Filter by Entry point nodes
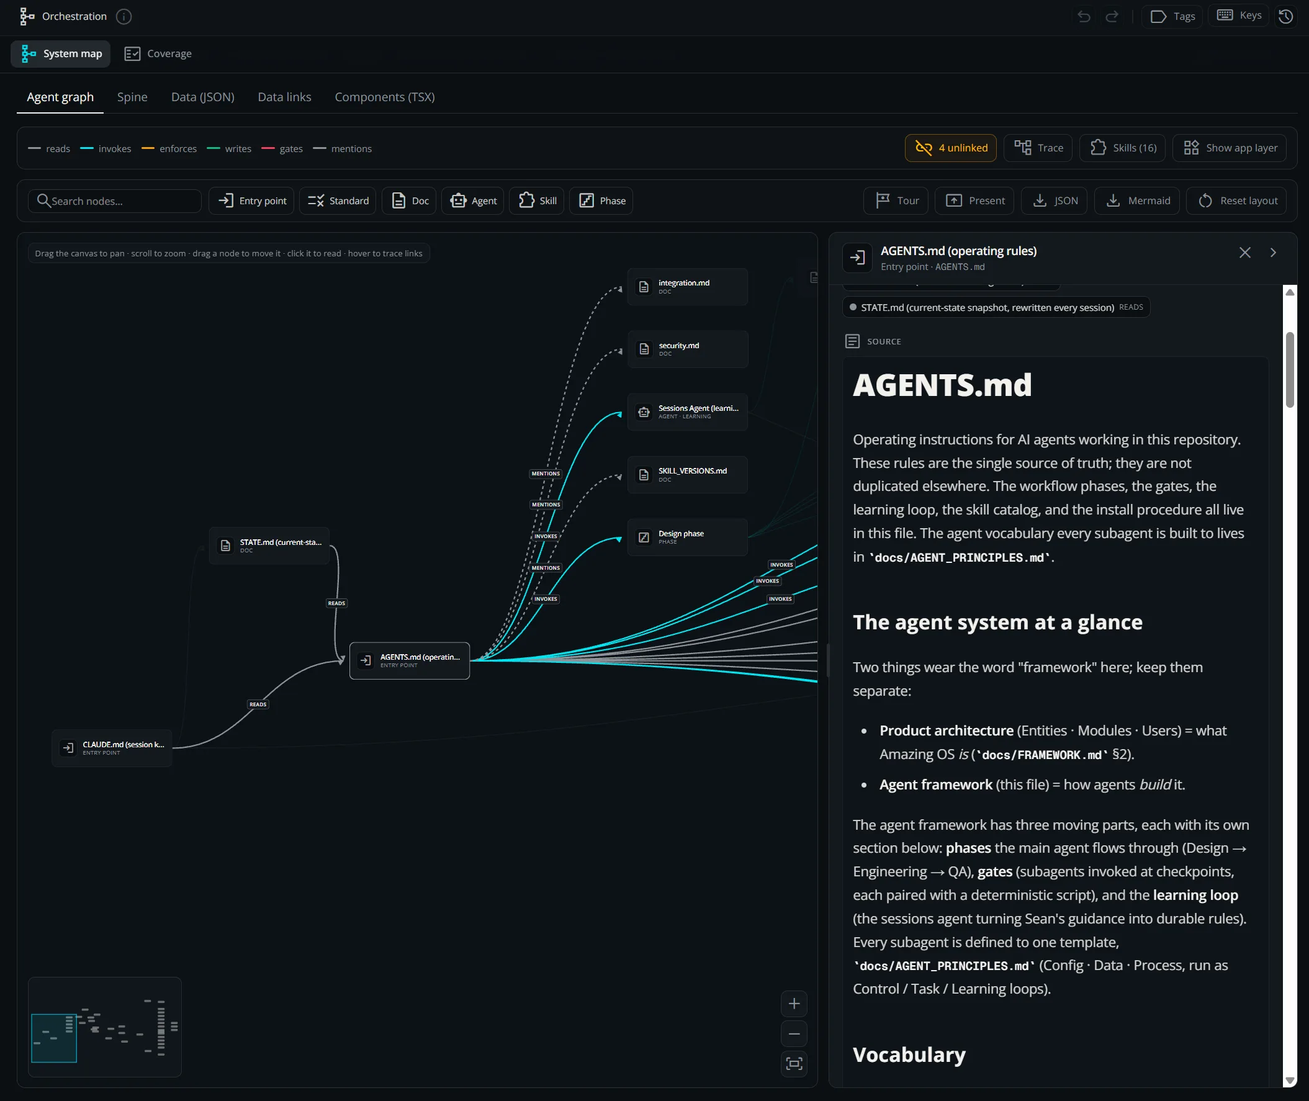 (x=251, y=201)
